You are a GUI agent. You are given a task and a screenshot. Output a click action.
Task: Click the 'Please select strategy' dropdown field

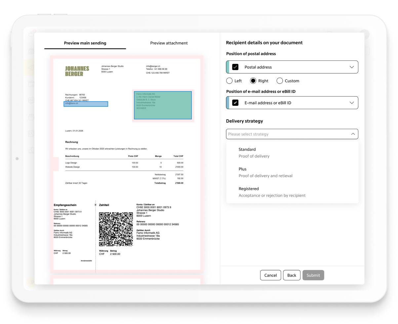pos(292,134)
